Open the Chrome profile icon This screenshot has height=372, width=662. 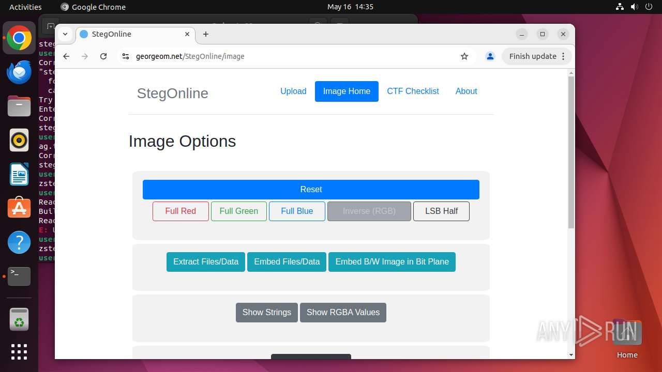tap(490, 56)
